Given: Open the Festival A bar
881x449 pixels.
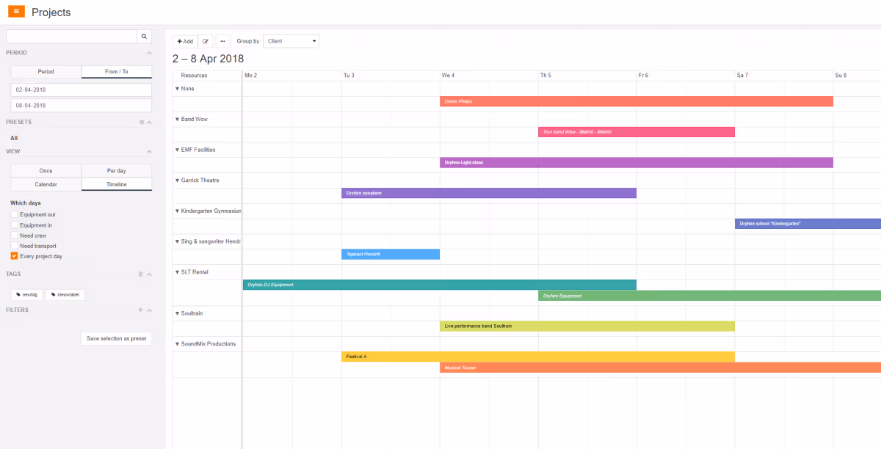Looking at the screenshot, I should coord(538,357).
